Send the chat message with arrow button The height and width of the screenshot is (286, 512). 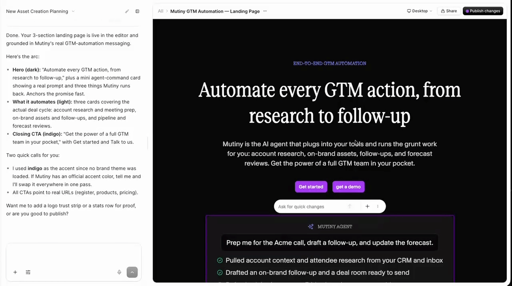[132, 272]
